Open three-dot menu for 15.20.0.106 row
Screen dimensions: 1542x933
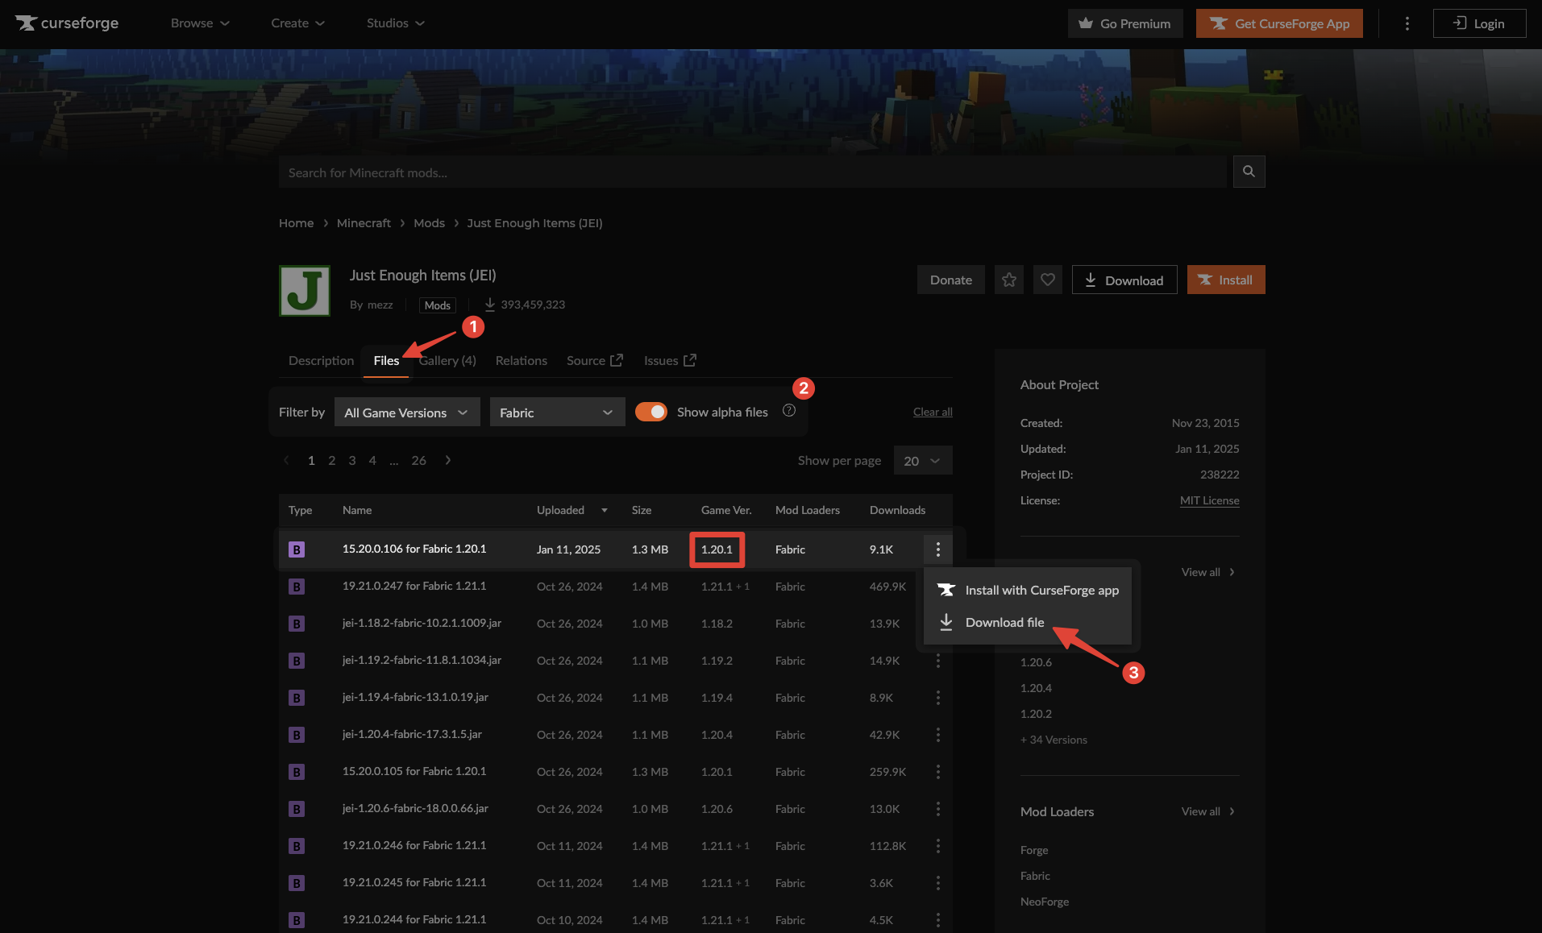tap(937, 549)
